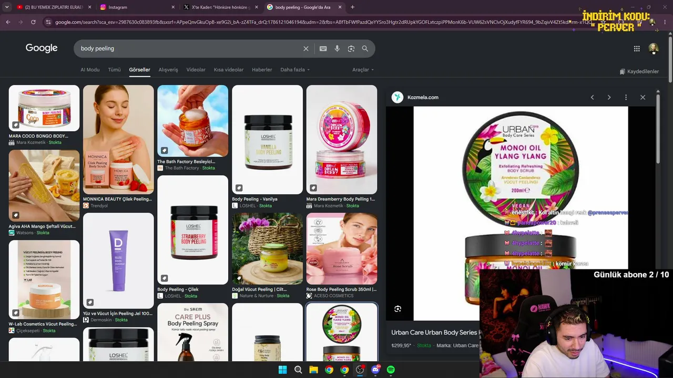Select the Mara Coco Bongo jar thumbnail
This screenshot has width=673, height=378.
44,108
